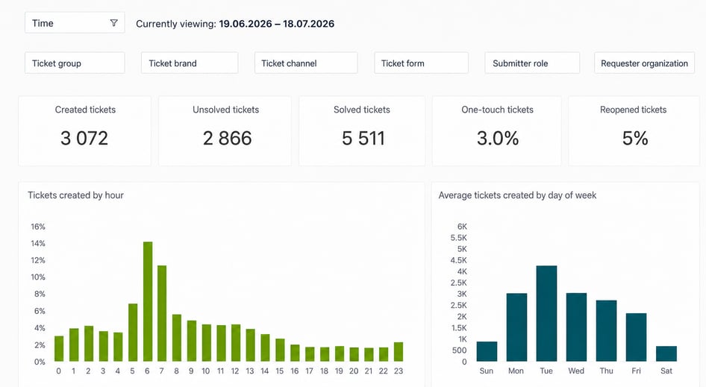
Task: Click the Sun bar in weekday chart
Action: (x=487, y=351)
